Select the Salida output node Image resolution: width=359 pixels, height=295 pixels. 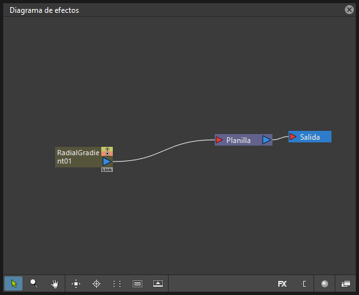(x=310, y=137)
